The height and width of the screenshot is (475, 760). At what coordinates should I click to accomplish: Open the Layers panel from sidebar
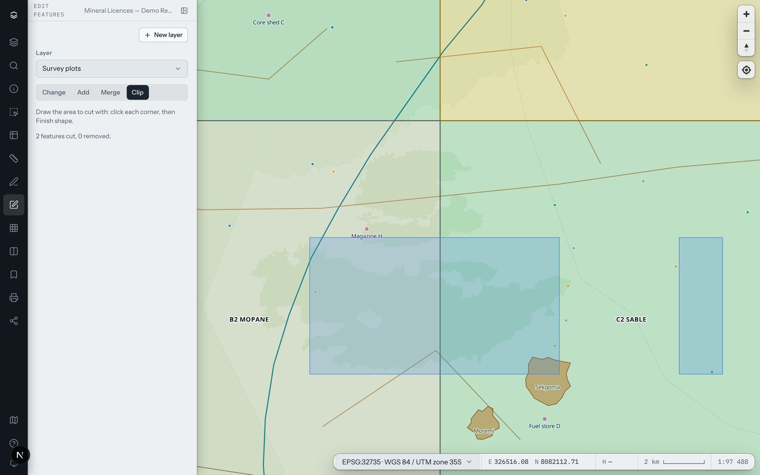pos(14,42)
